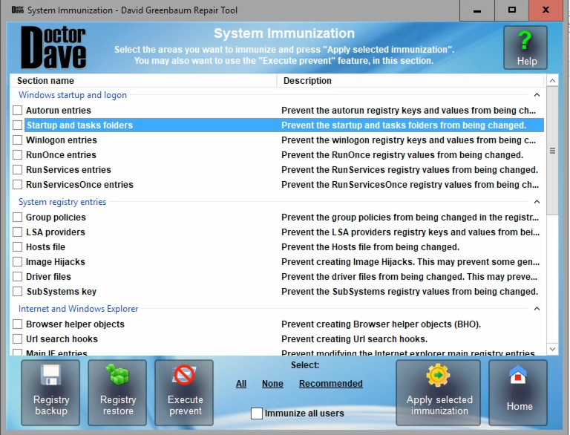Open Execute prevent tool
Screen dimensions: 570x435
point(185,393)
